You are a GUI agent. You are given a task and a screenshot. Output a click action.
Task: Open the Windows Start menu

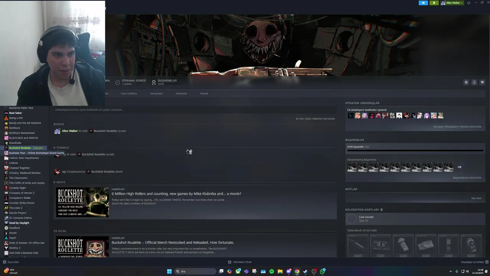point(169,271)
